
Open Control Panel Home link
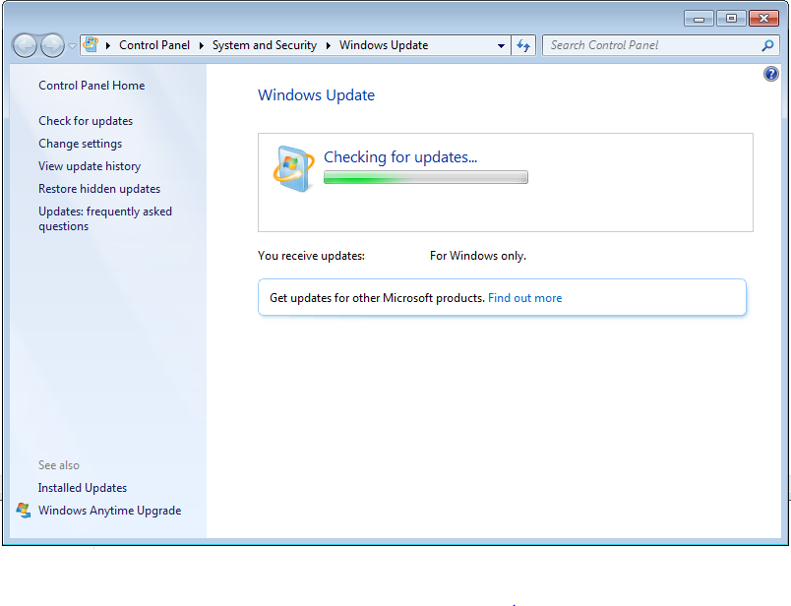click(91, 86)
